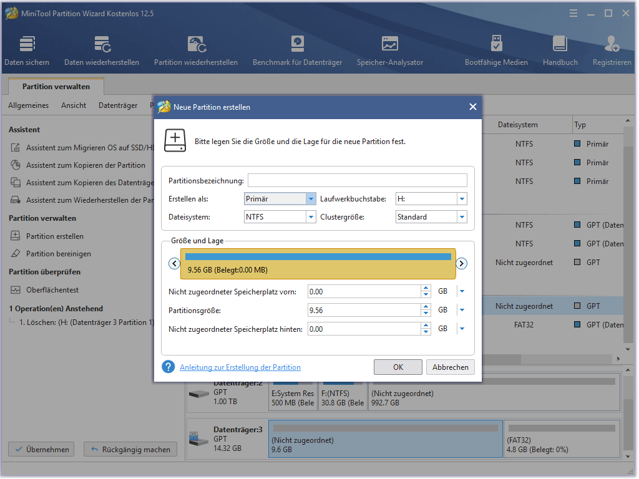Close the Neue Partition erstellen dialog
The width and height of the screenshot is (639, 479).
473,107
